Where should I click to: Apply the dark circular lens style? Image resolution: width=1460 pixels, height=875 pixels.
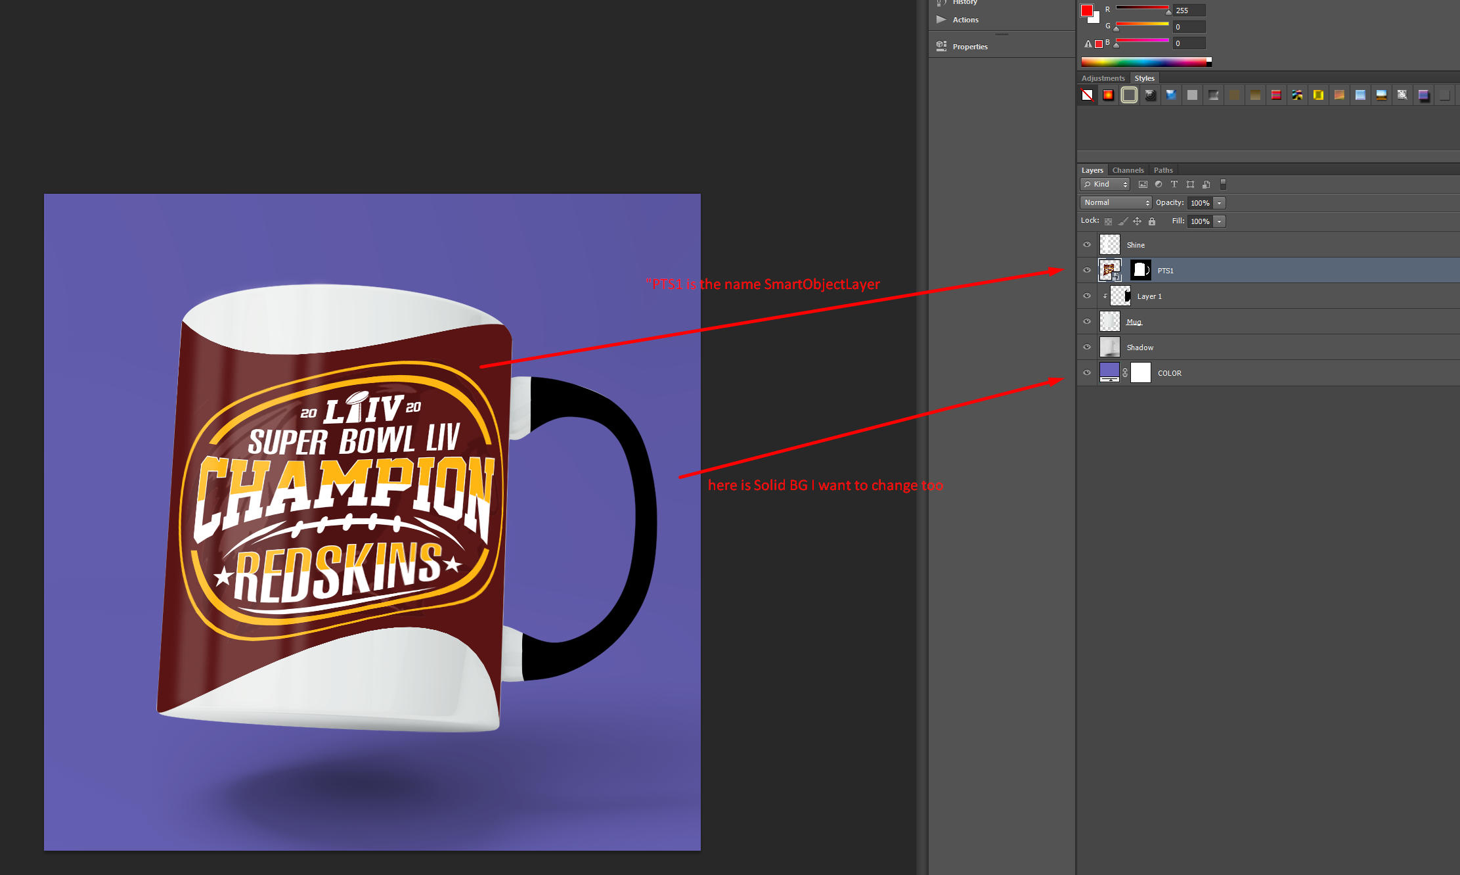pos(1151,95)
